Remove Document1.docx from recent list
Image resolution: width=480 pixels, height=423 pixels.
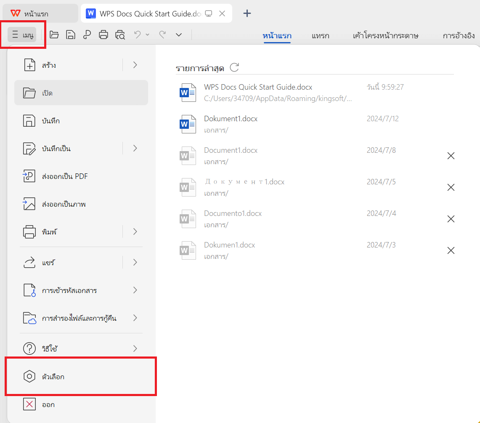point(451,156)
